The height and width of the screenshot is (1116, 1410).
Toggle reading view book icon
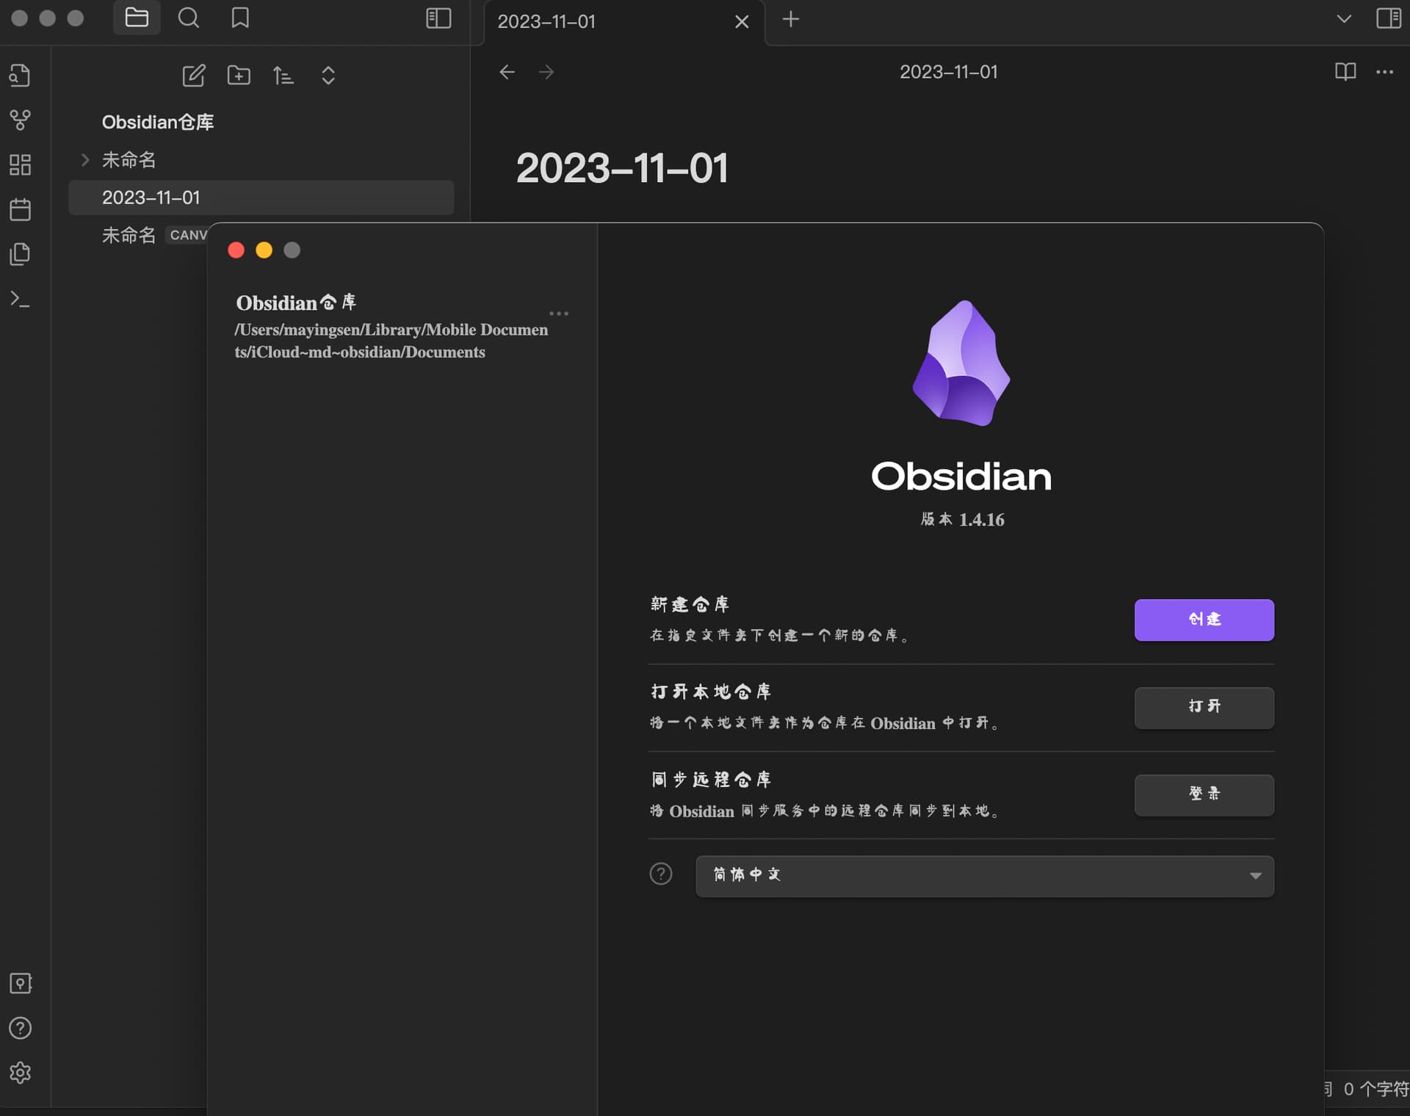(1345, 72)
